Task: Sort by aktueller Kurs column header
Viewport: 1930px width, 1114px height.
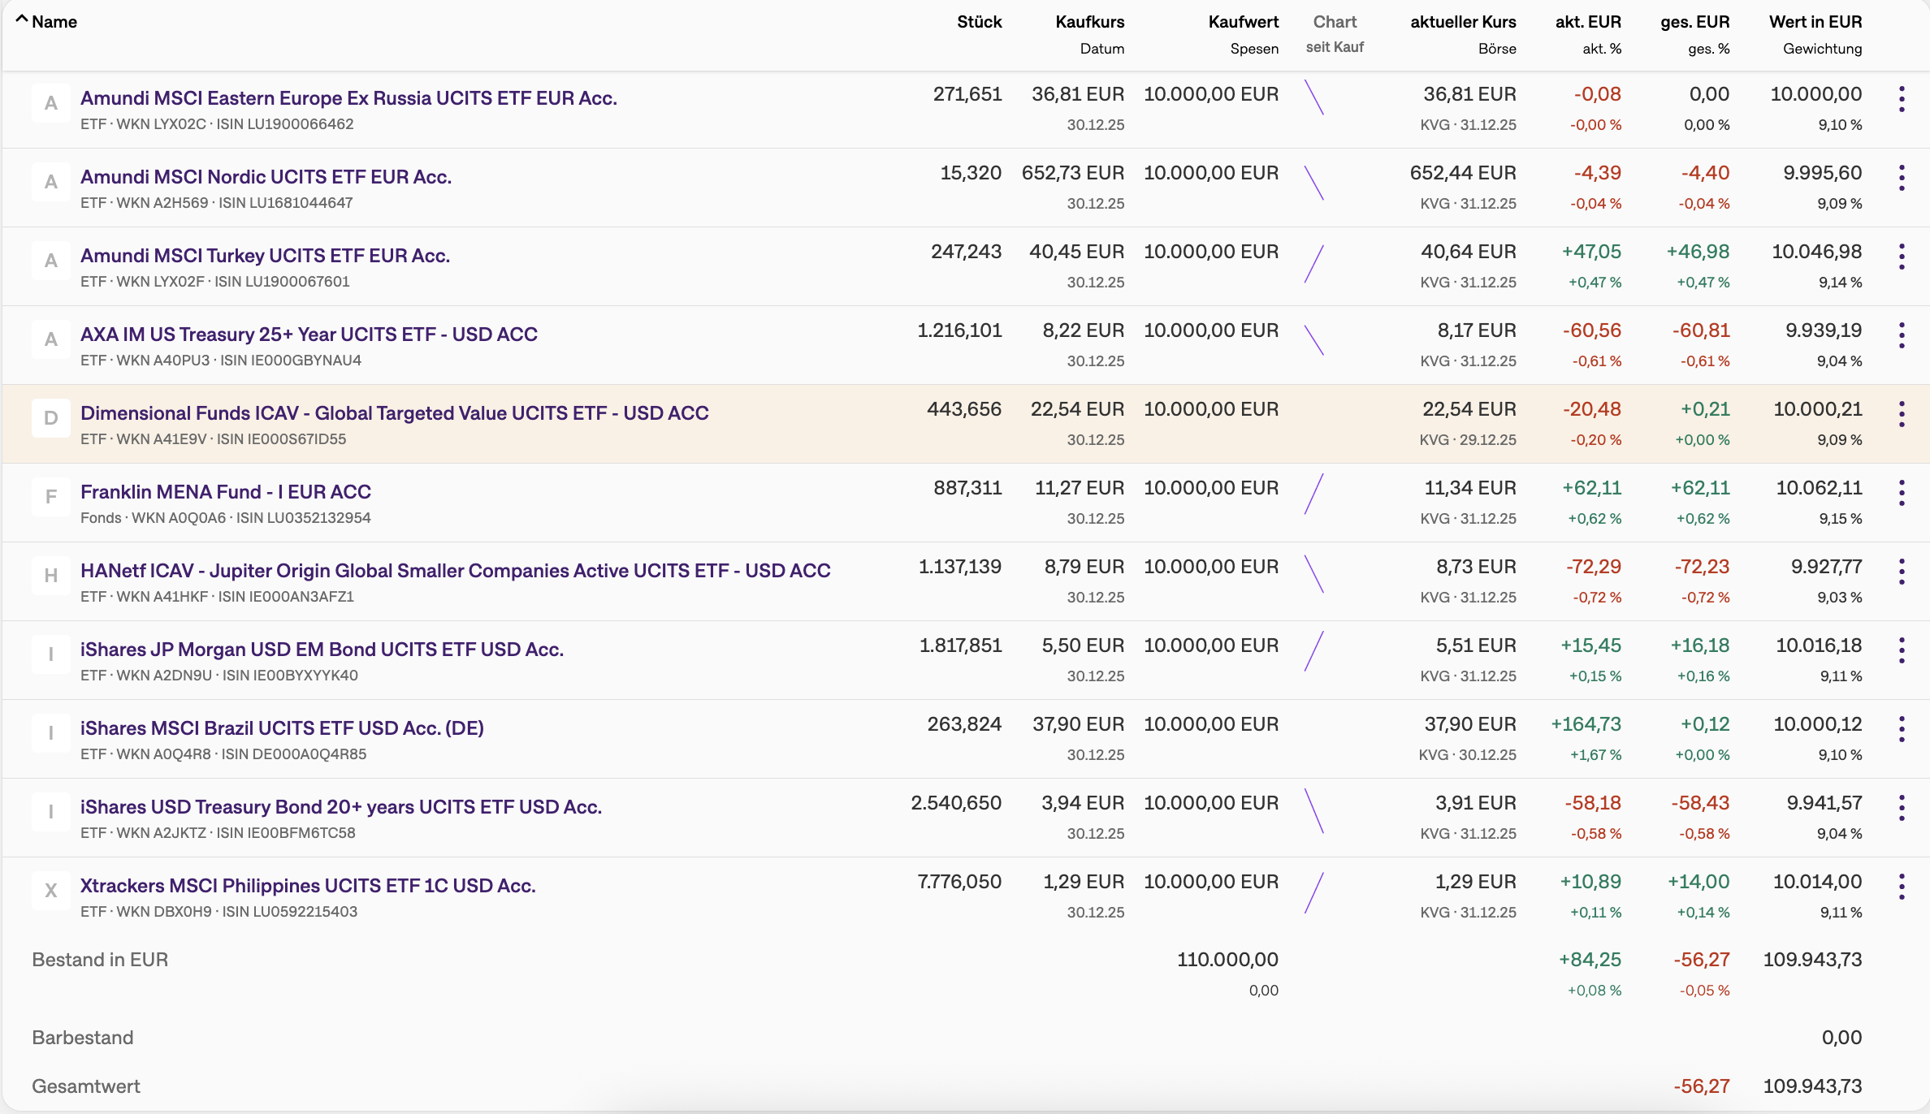Action: pyautogui.click(x=1462, y=22)
